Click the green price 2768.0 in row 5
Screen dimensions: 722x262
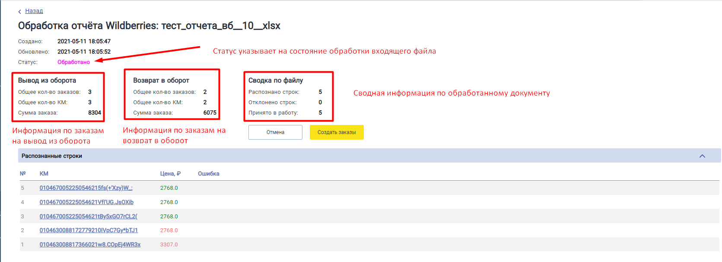tap(169, 188)
